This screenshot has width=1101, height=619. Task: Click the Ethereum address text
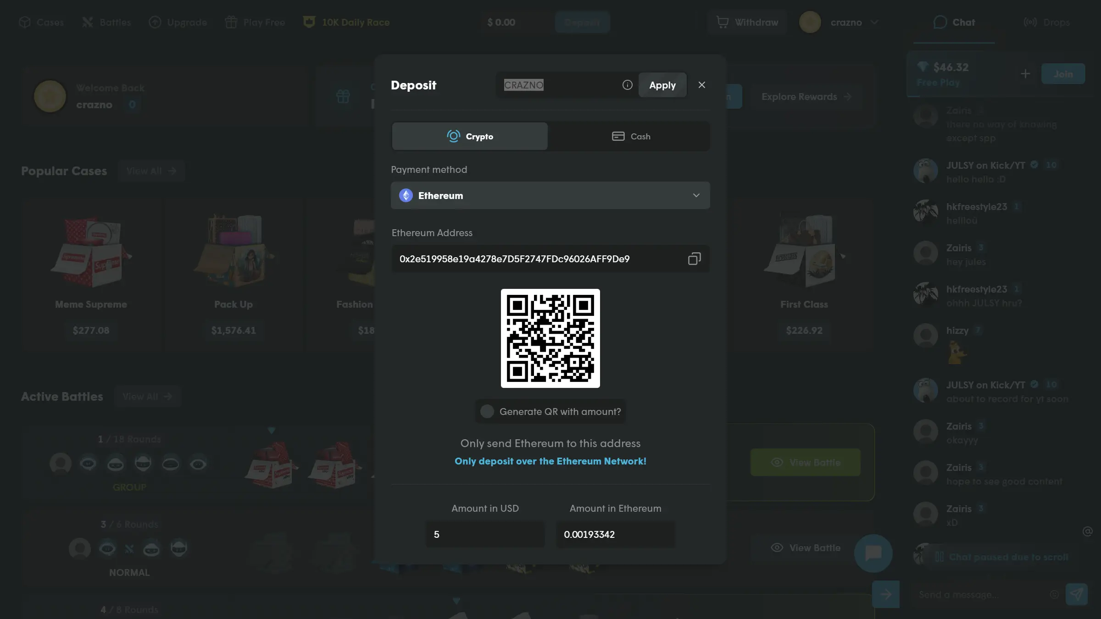tap(514, 259)
